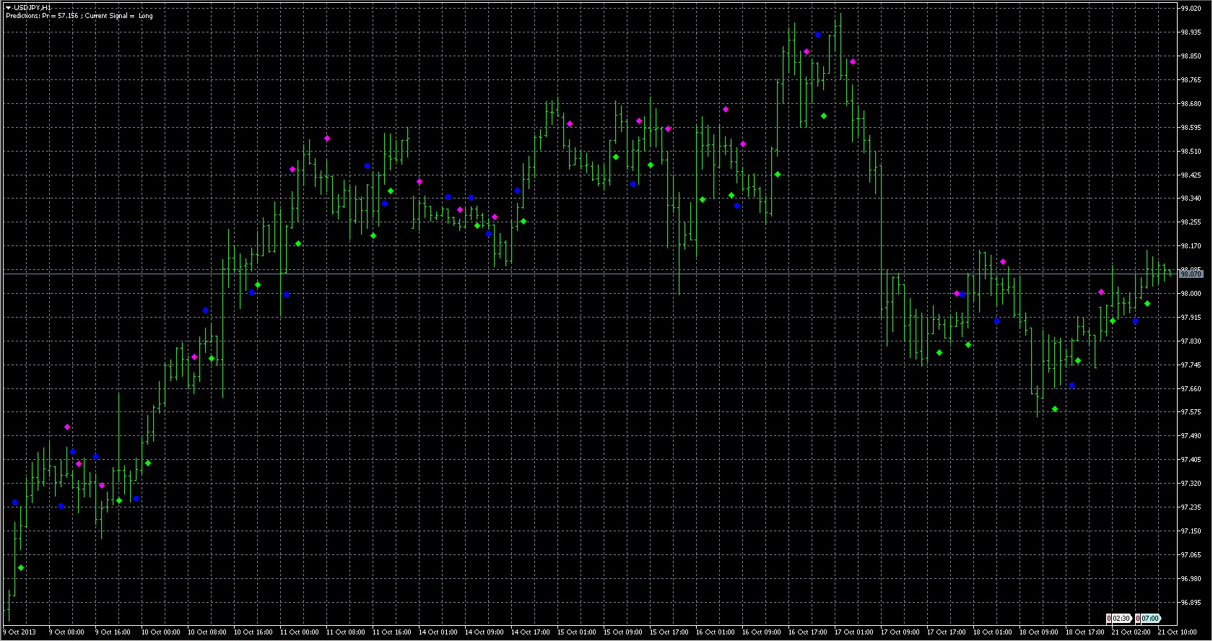Click the 9 Oct 2013 date label
This screenshot has height=641, width=1213.
19,632
